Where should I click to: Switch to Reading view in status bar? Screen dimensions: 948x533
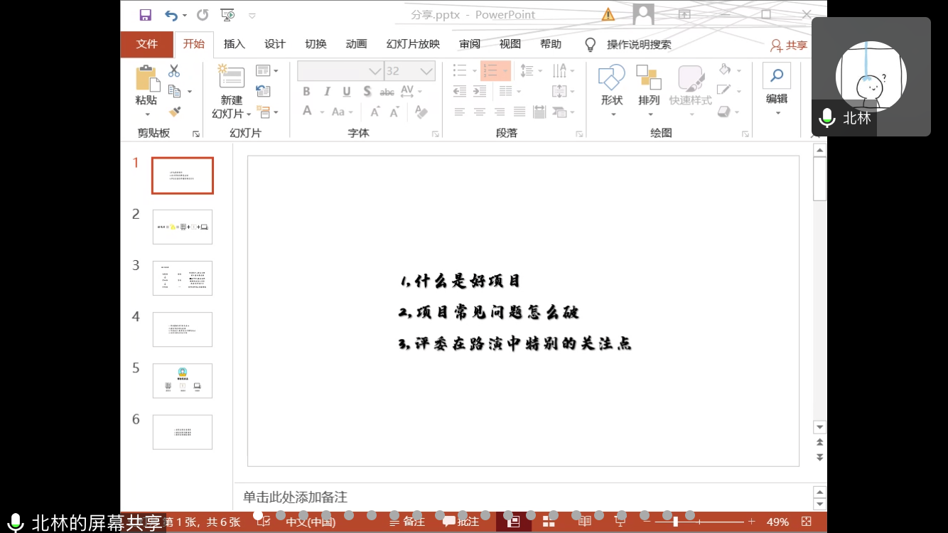(584, 522)
